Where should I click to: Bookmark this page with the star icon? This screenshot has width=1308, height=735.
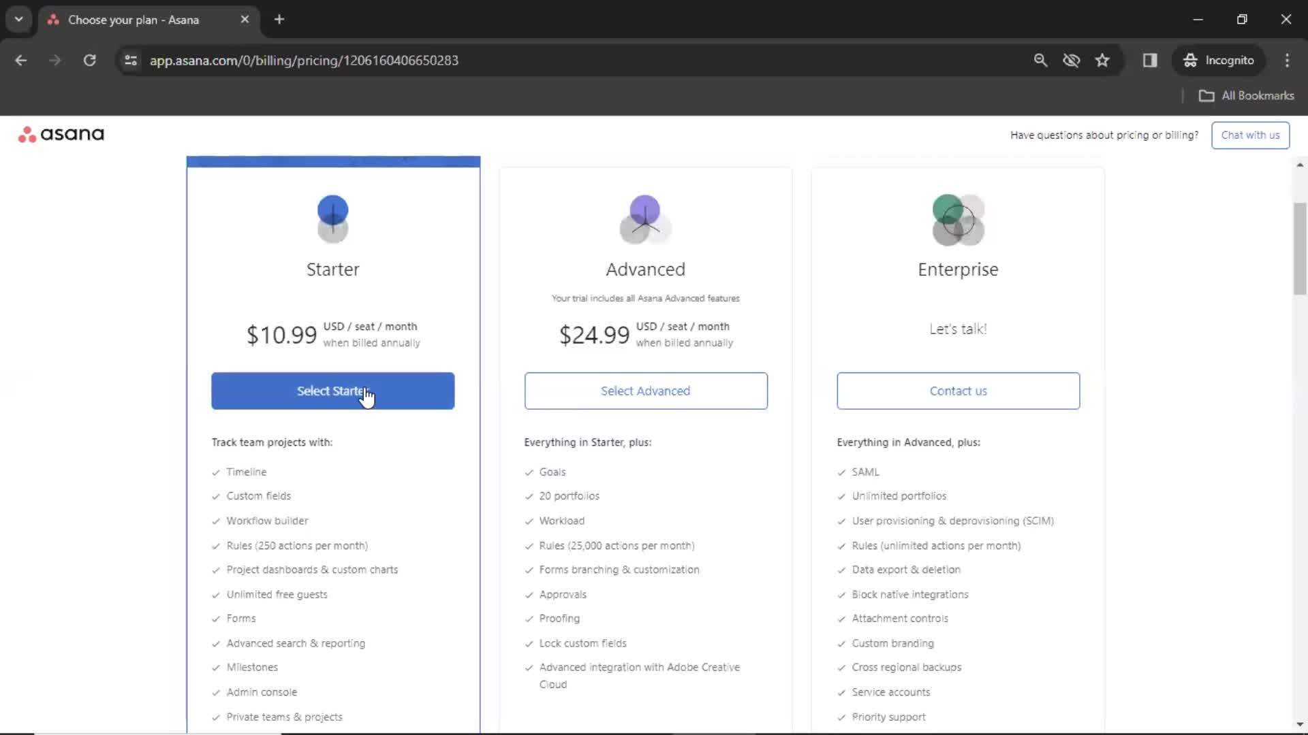pyautogui.click(x=1102, y=61)
